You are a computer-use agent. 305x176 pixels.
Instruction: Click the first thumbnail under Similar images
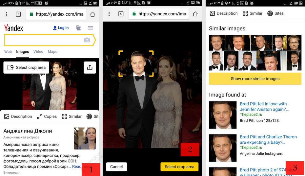[216, 43]
